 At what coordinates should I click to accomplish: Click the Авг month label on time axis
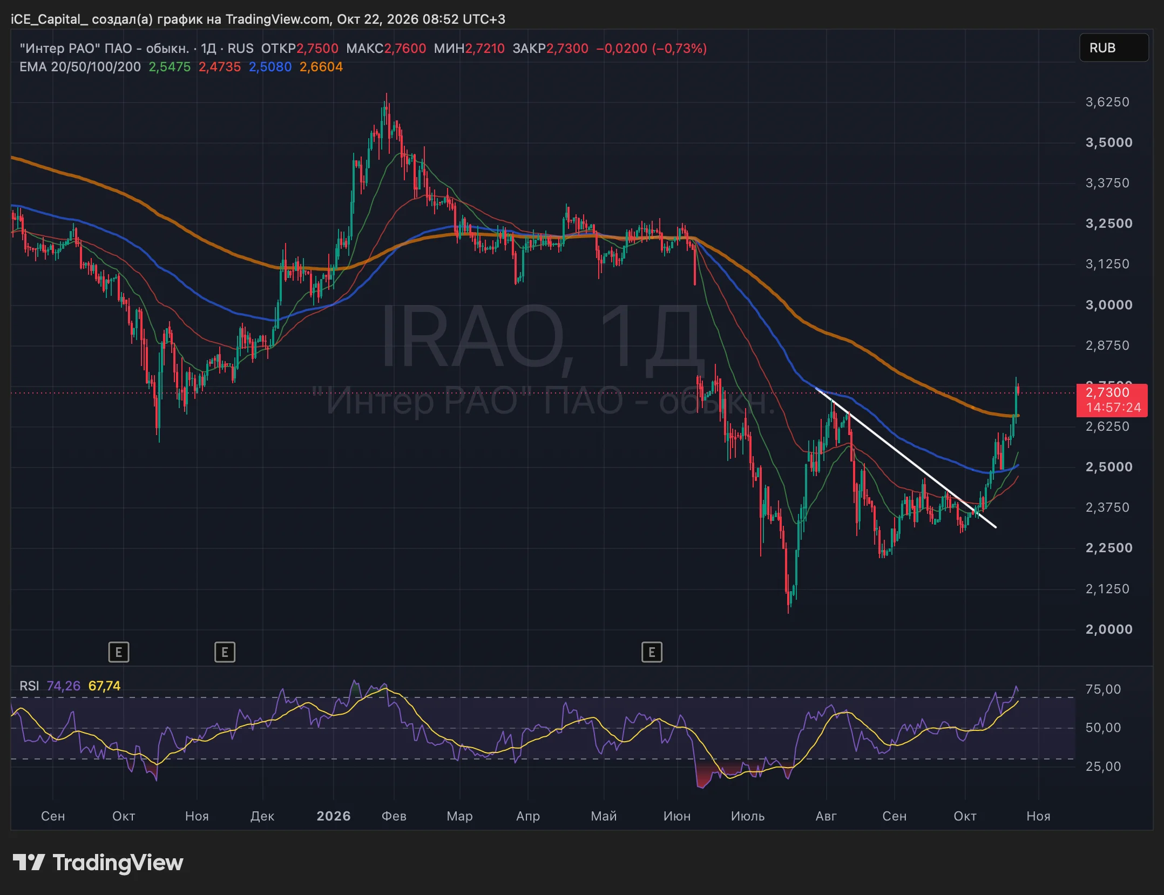pos(826,816)
